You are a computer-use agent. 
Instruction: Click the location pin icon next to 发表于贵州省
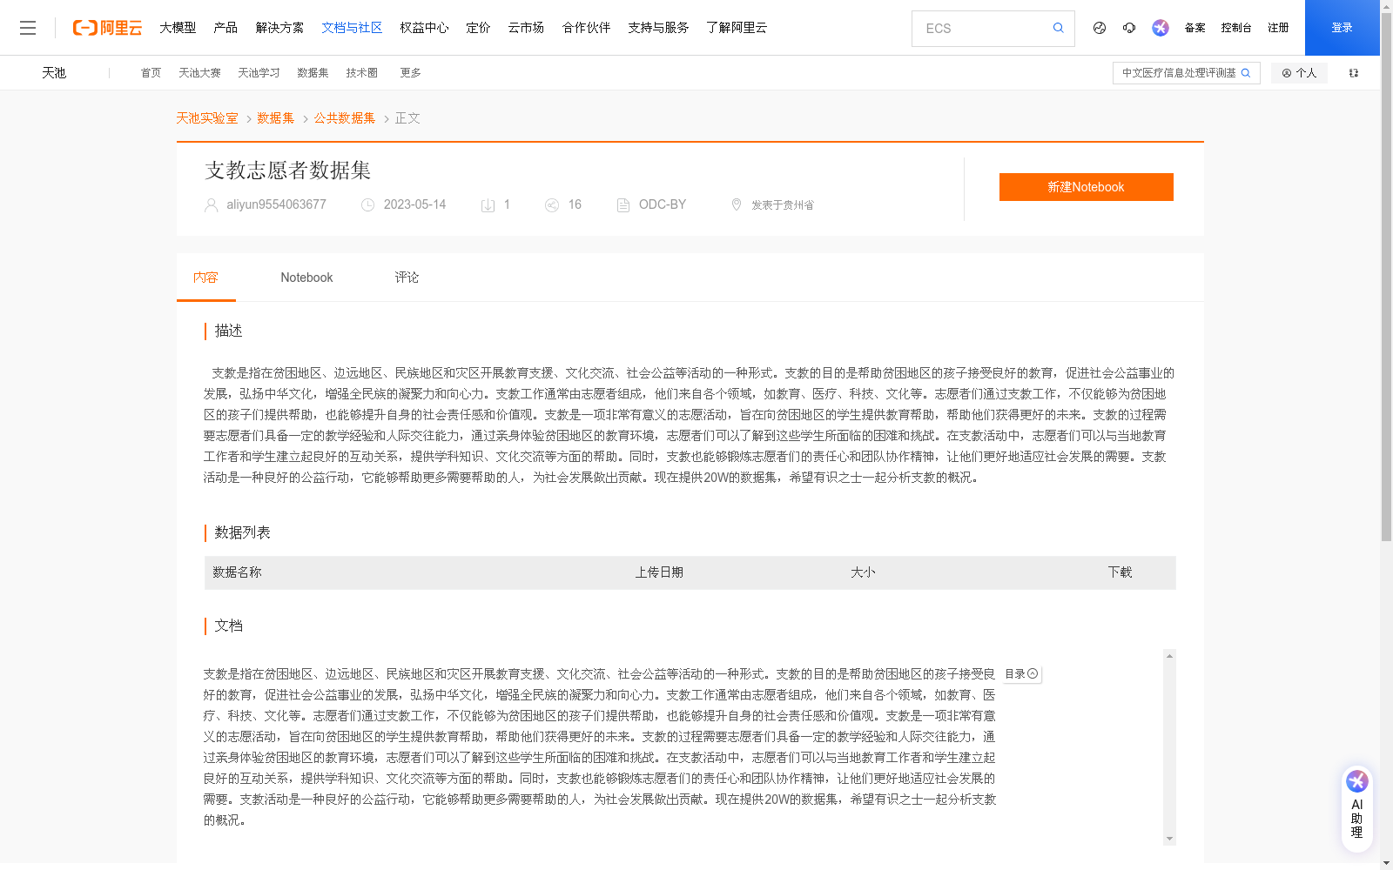coord(737,204)
